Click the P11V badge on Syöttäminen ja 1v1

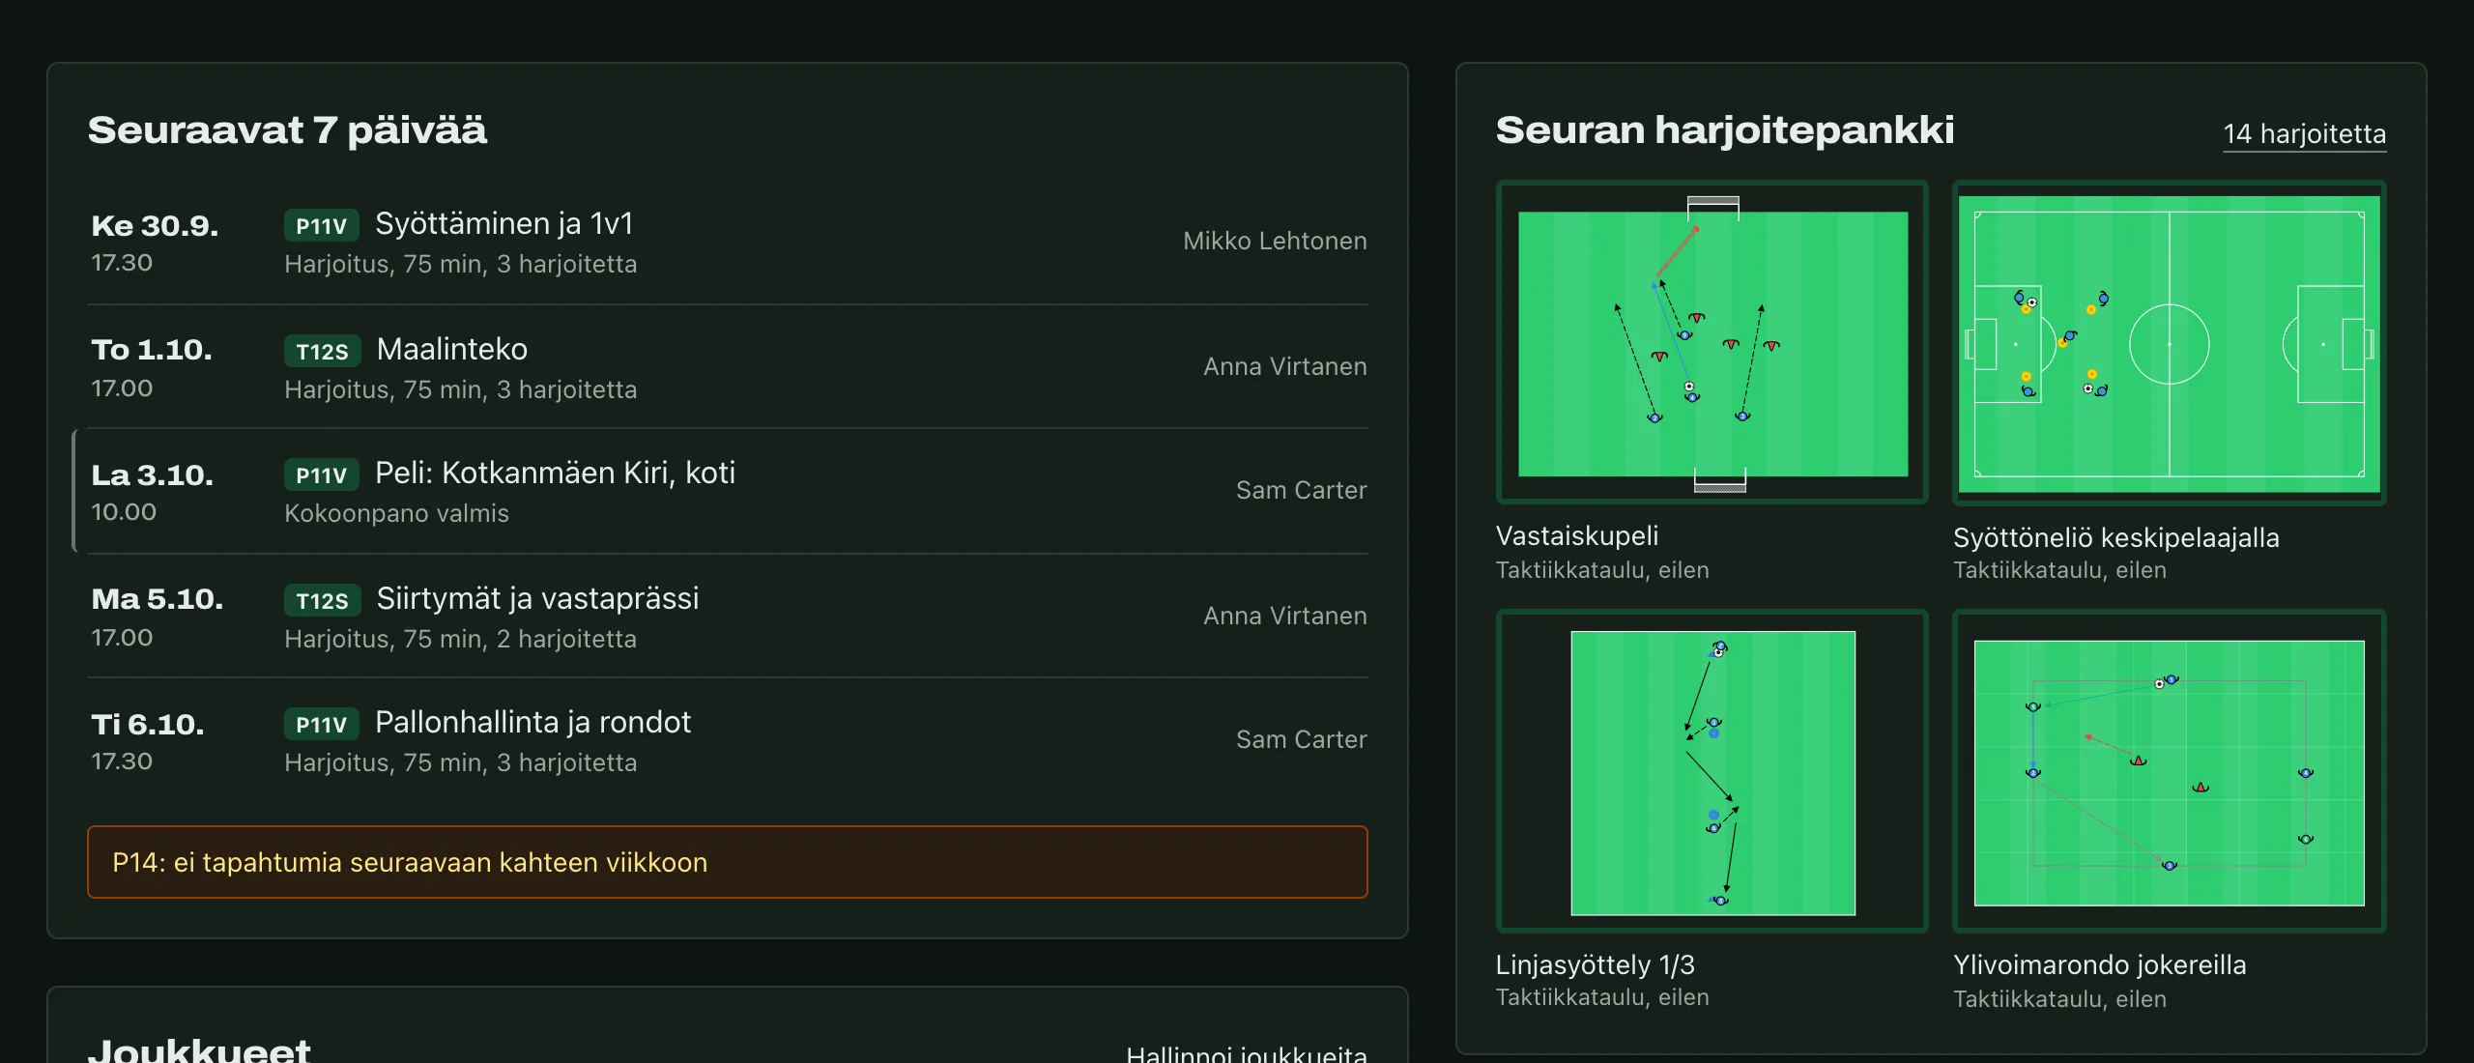click(321, 225)
